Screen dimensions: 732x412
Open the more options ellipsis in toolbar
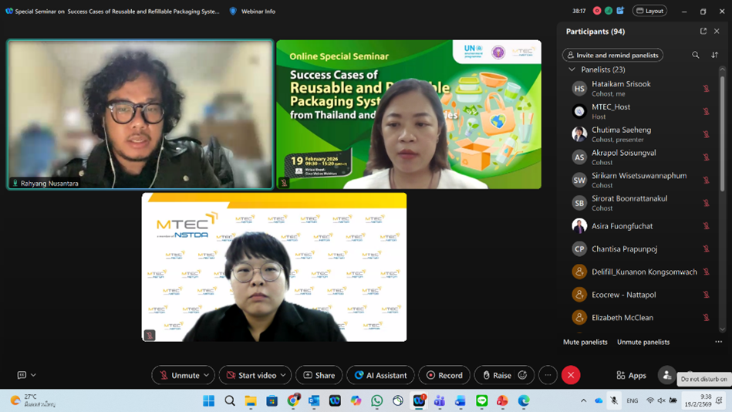pyautogui.click(x=548, y=376)
